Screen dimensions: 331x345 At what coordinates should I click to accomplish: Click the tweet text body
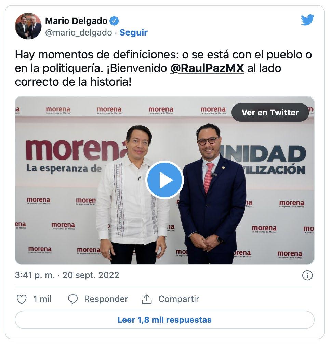tap(163, 68)
